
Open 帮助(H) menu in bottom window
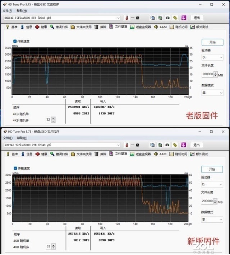click(x=22, y=138)
